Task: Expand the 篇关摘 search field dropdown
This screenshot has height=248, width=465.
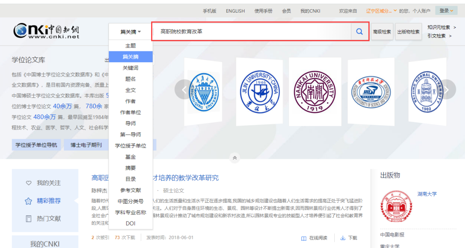Action: [x=130, y=32]
